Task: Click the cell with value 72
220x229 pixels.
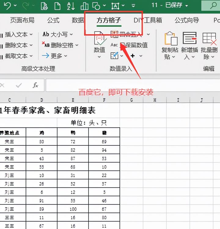Action: click(73, 142)
